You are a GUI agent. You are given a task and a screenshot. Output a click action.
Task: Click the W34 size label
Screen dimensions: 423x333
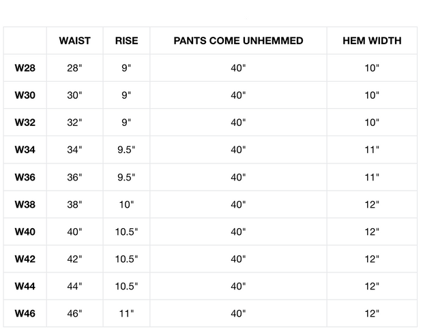coord(25,150)
